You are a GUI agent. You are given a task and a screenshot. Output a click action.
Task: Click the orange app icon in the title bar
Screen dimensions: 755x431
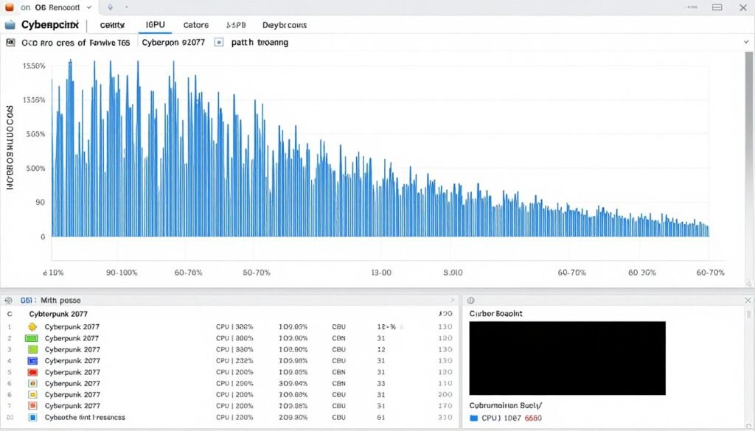[x=9, y=7]
